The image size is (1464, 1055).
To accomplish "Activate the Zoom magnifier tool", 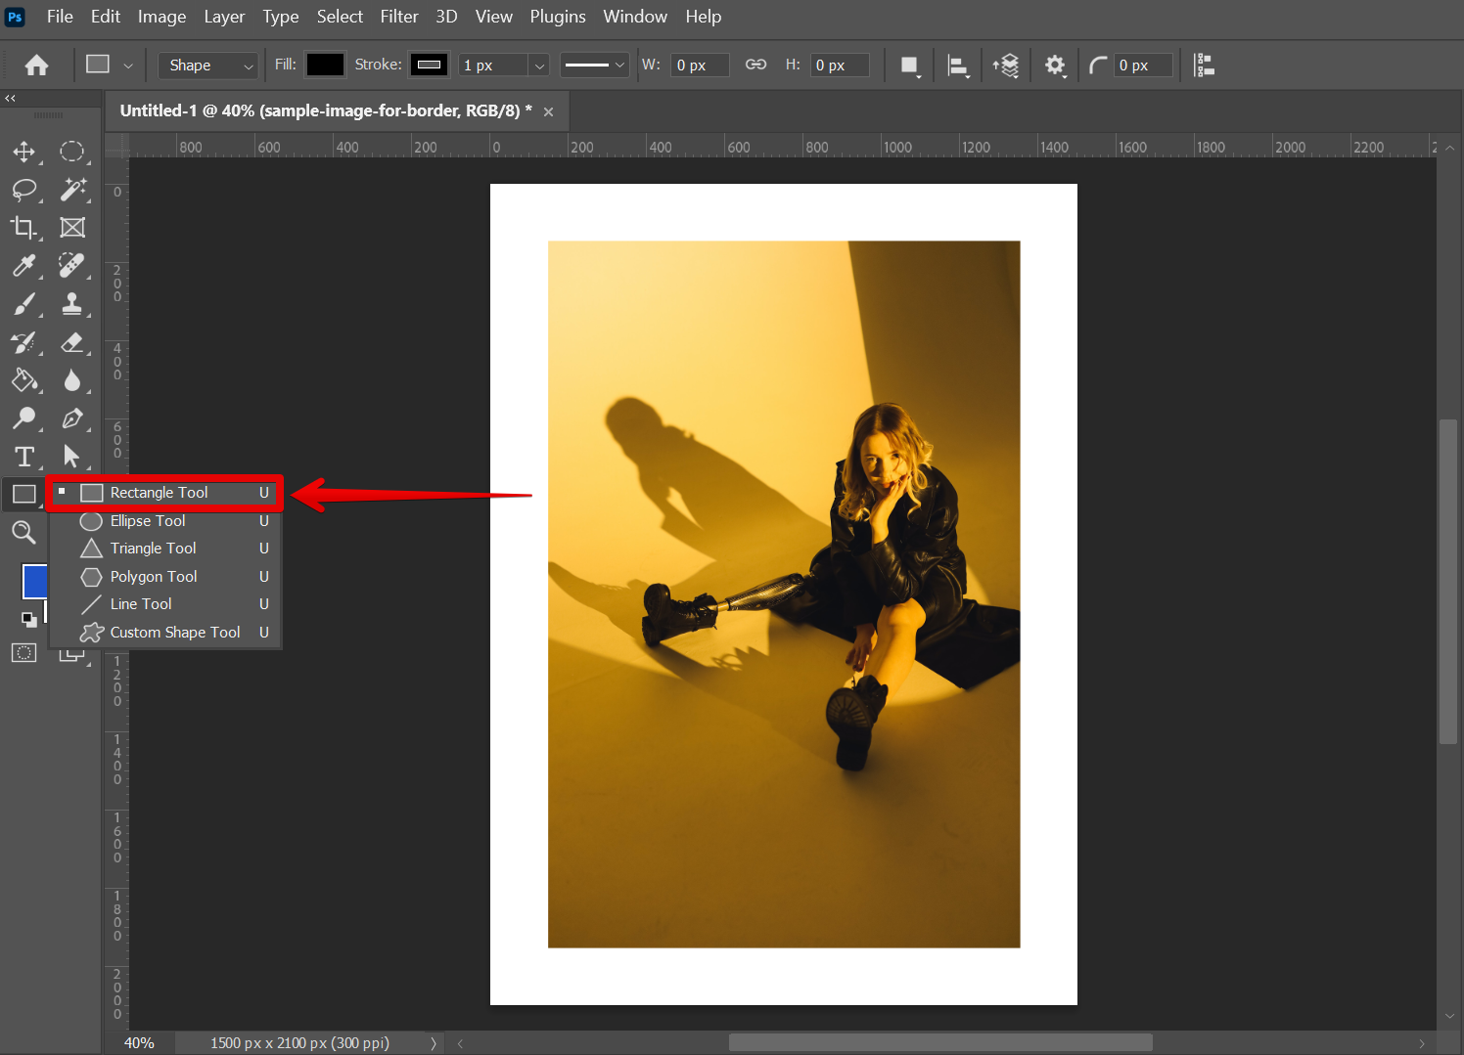I will [23, 533].
